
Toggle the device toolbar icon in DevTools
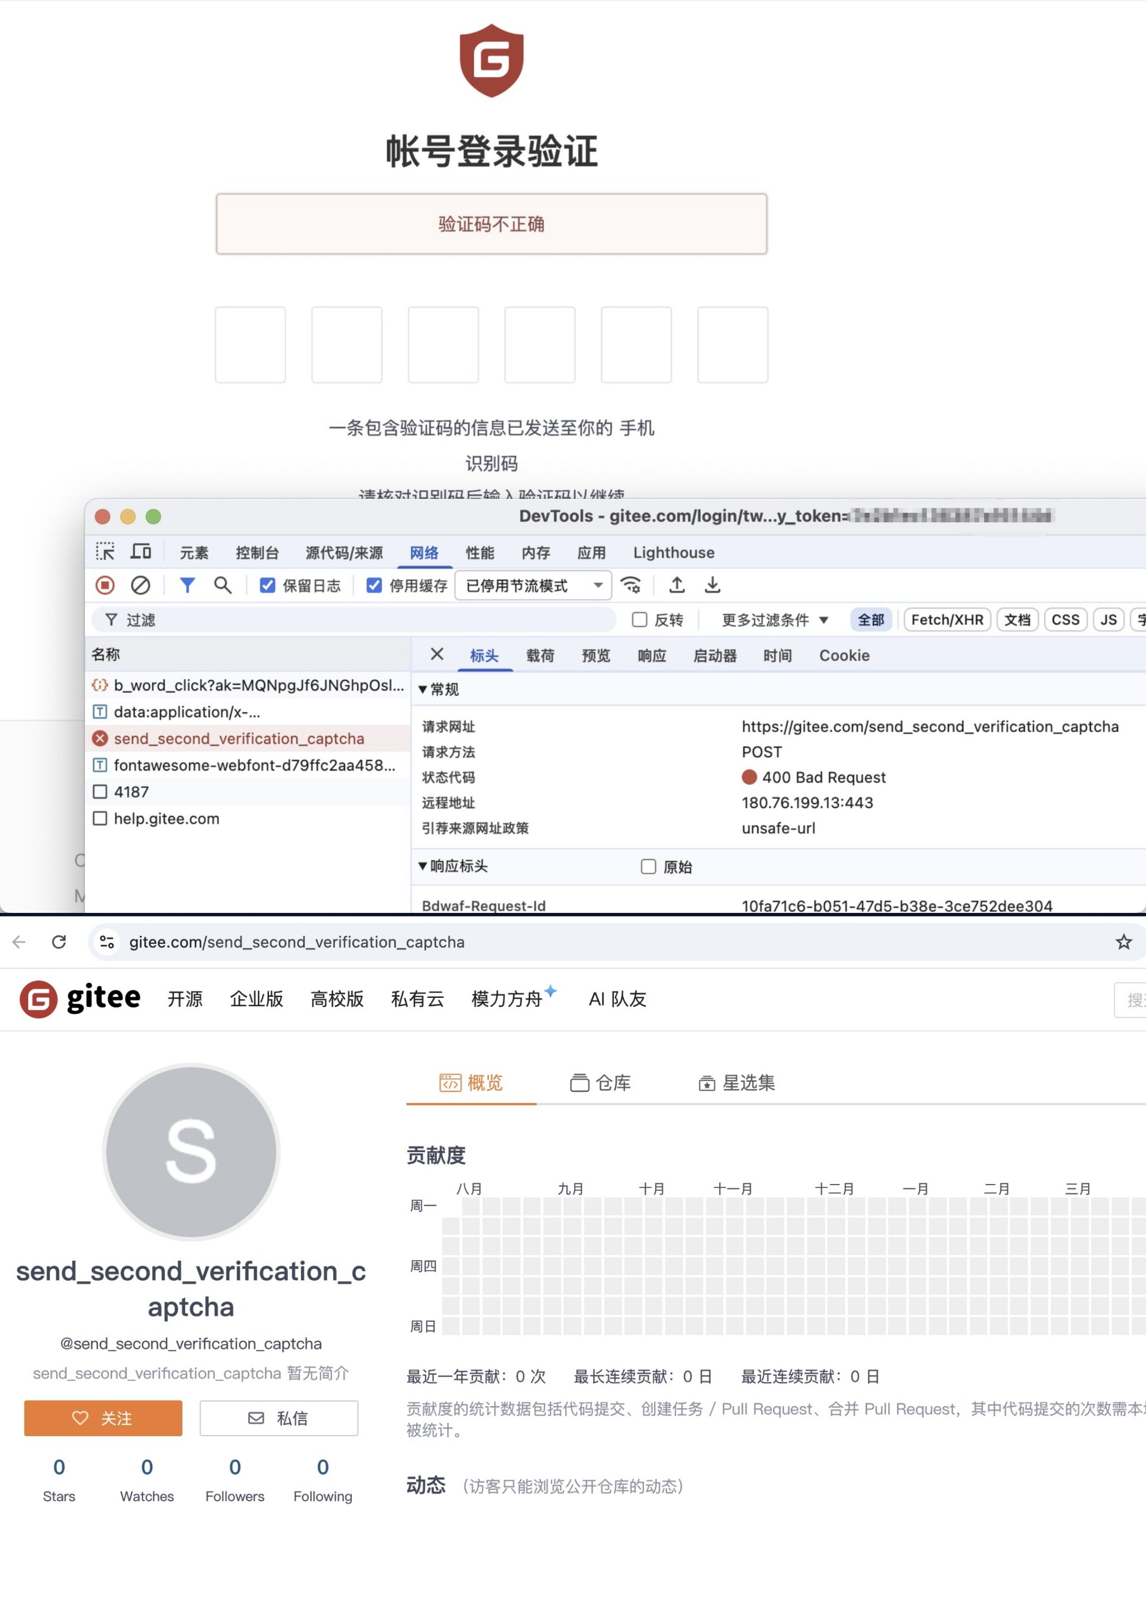pos(141,552)
